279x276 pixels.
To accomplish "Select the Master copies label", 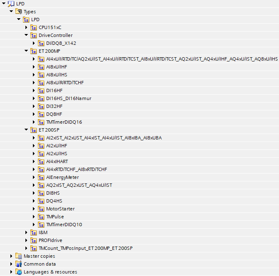I will pyautogui.click(x=39, y=256).
